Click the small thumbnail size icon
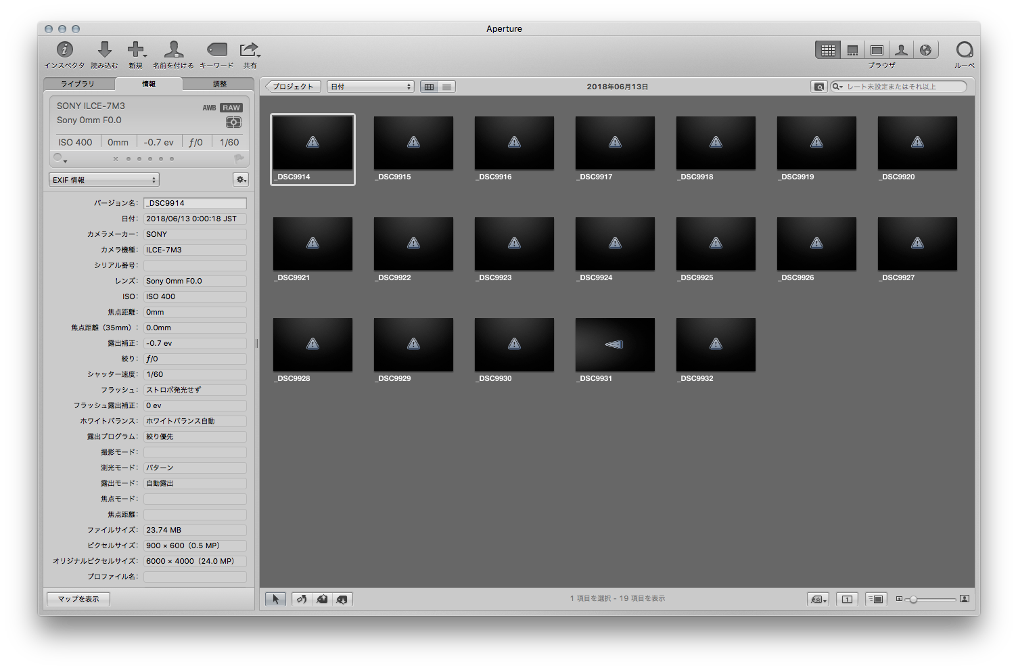Image resolution: width=1018 pixels, height=670 pixels. click(899, 599)
